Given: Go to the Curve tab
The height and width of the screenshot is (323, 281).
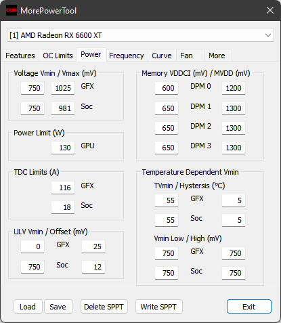Looking at the screenshot, I should [162, 56].
